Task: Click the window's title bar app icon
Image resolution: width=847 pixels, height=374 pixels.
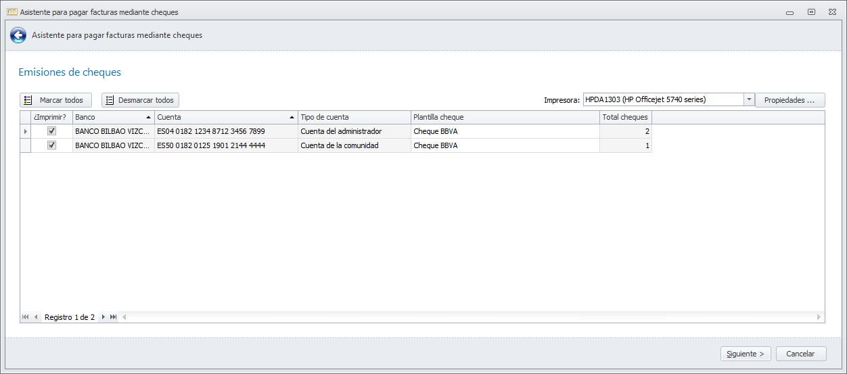Action: tap(12, 11)
